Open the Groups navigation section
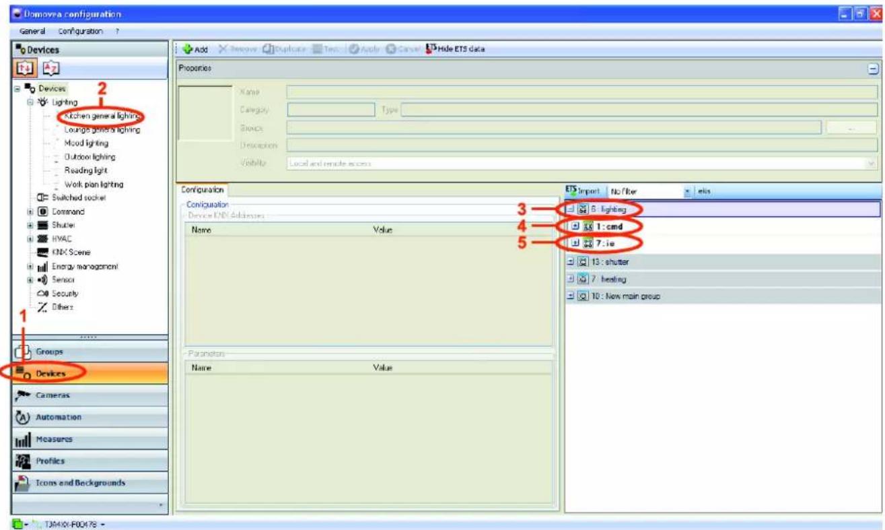Image resolution: width=885 pixels, height=530 pixels. tap(90, 352)
